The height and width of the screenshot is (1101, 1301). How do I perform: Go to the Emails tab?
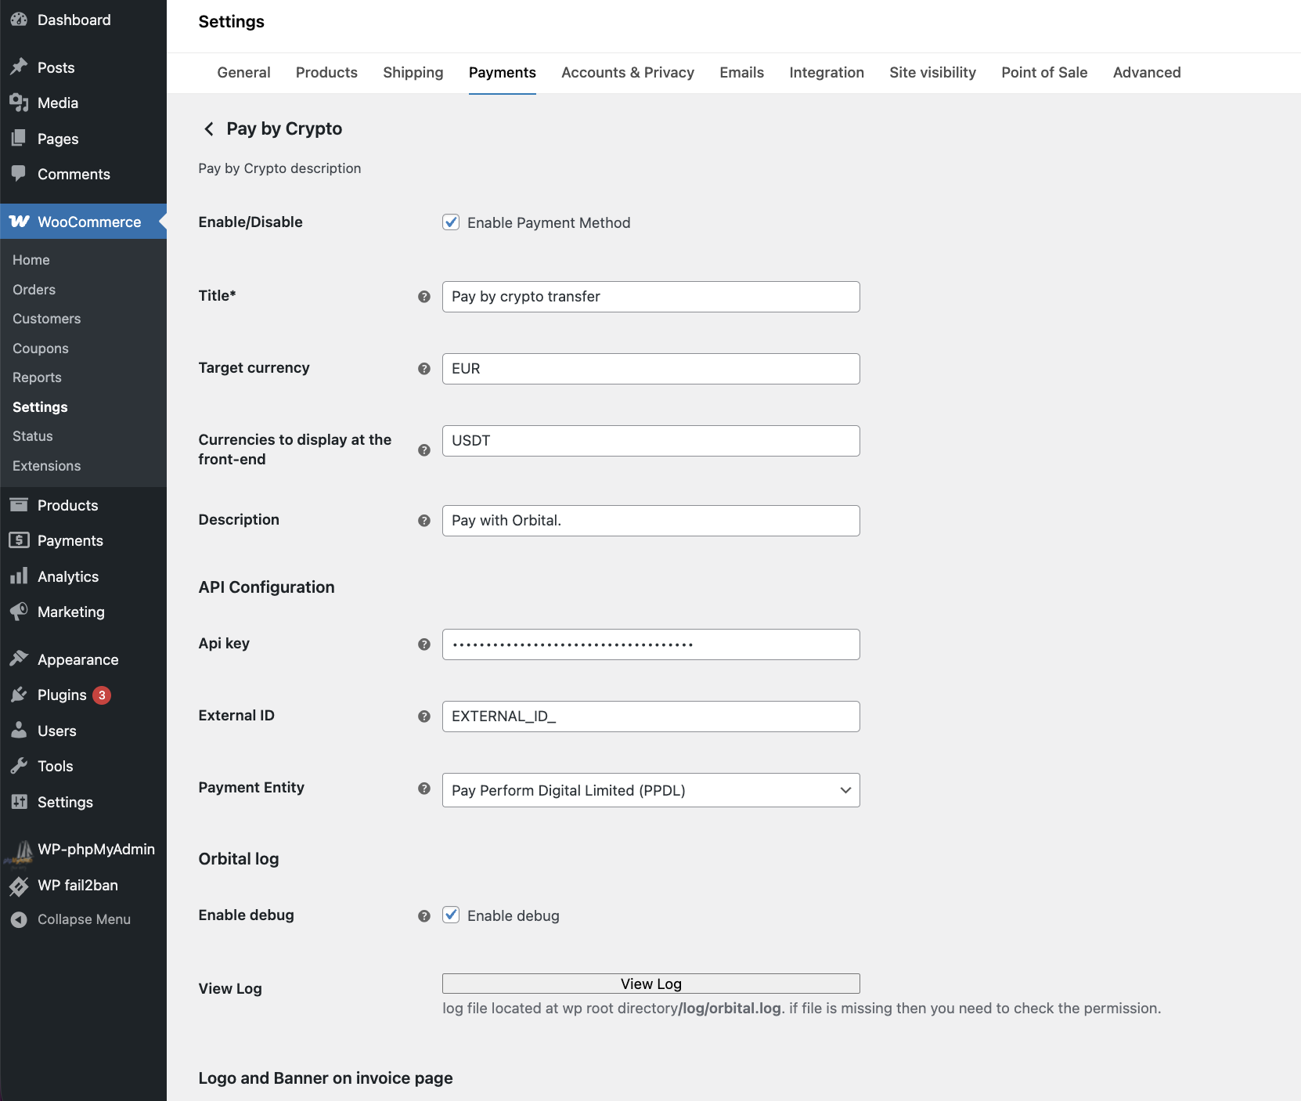click(741, 73)
